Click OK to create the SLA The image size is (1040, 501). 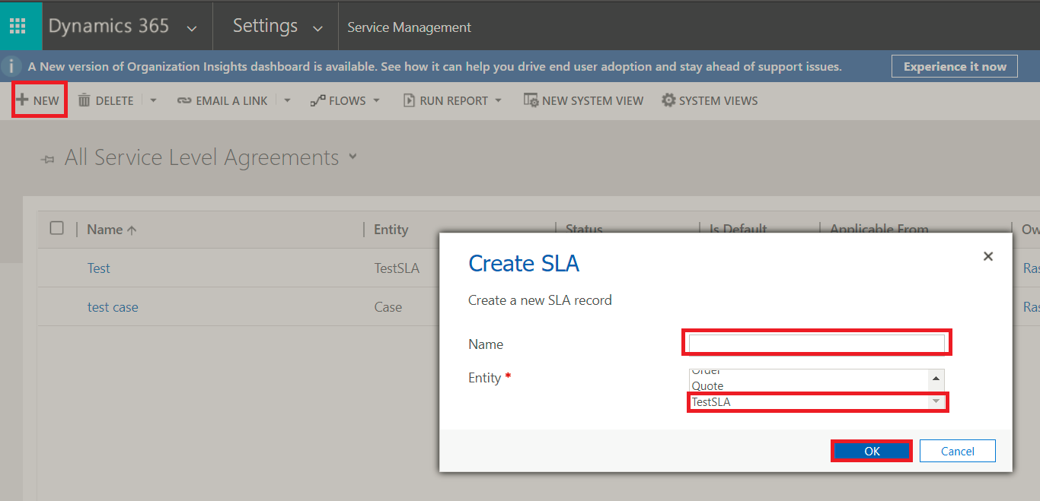(x=870, y=450)
